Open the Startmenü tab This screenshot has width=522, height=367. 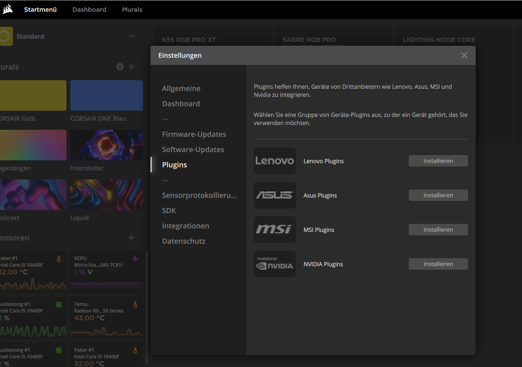[40, 10]
